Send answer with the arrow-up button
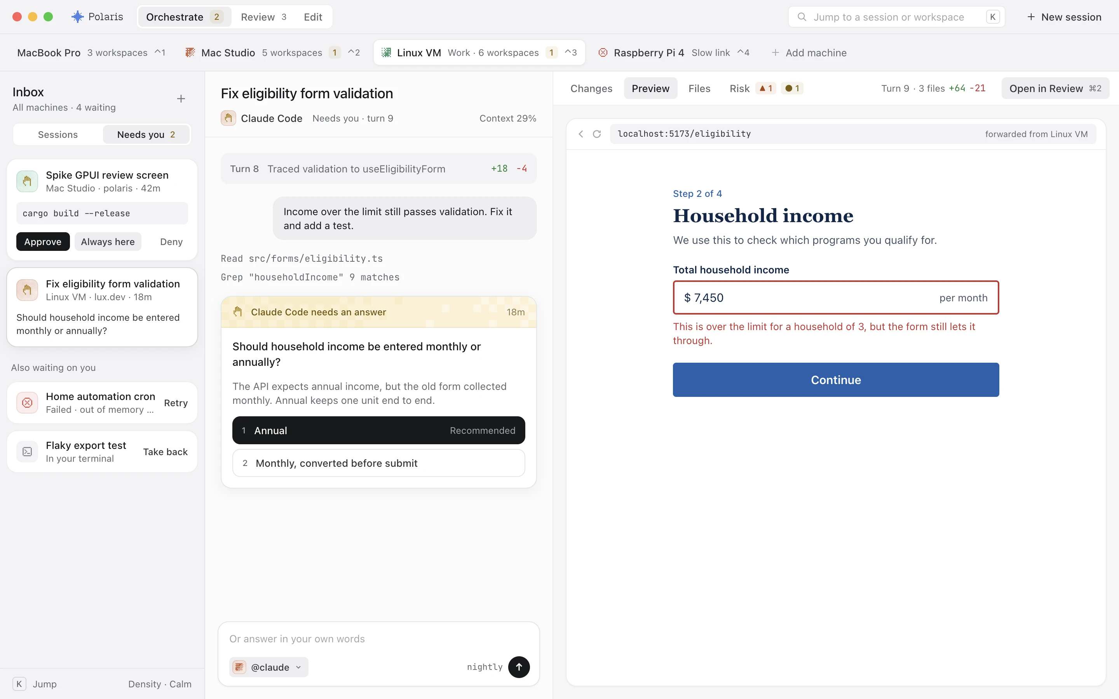 coord(519,667)
